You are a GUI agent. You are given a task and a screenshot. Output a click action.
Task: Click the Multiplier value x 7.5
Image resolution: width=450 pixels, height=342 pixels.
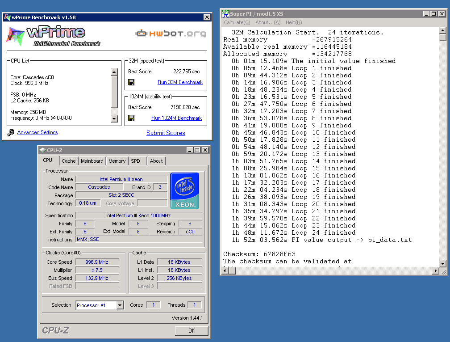coord(97,270)
